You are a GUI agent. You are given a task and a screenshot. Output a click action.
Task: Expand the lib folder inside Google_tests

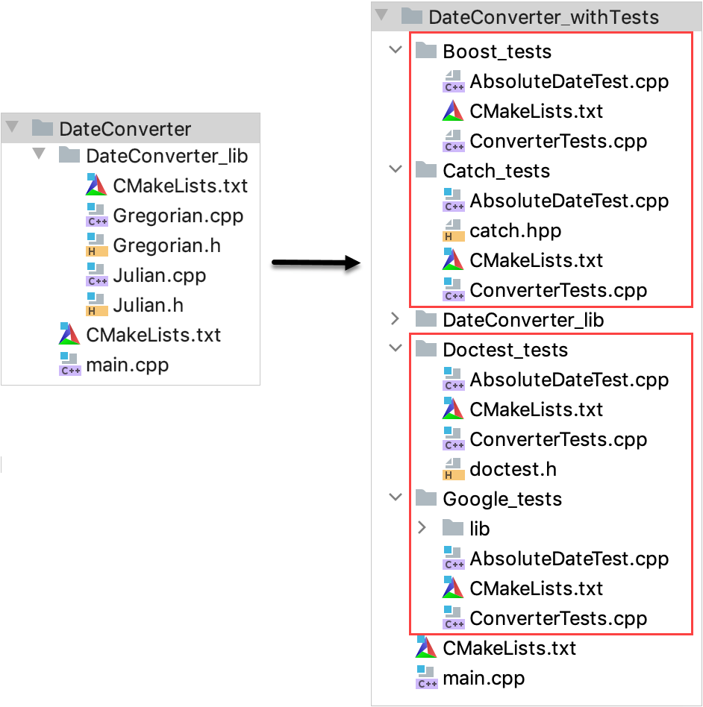click(422, 528)
